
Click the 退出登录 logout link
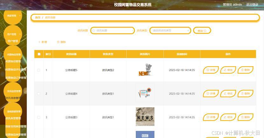click(252, 4)
